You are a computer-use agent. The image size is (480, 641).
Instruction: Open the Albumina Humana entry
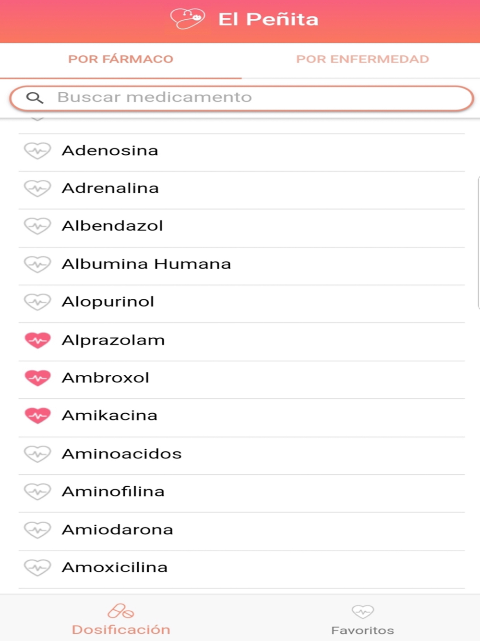point(146,264)
